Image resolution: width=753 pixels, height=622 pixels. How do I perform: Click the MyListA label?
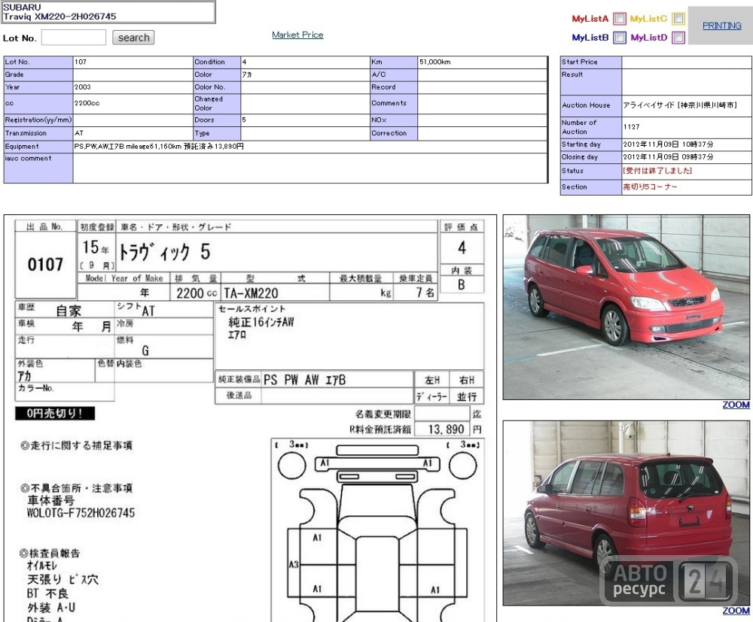point(590,19)
